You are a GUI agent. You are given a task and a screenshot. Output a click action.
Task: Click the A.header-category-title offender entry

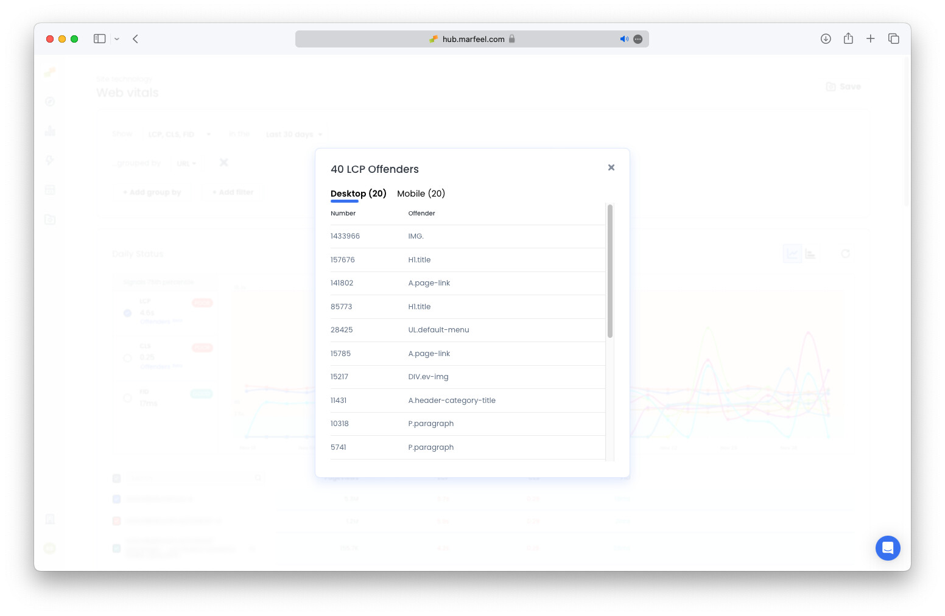pos(451,401)
